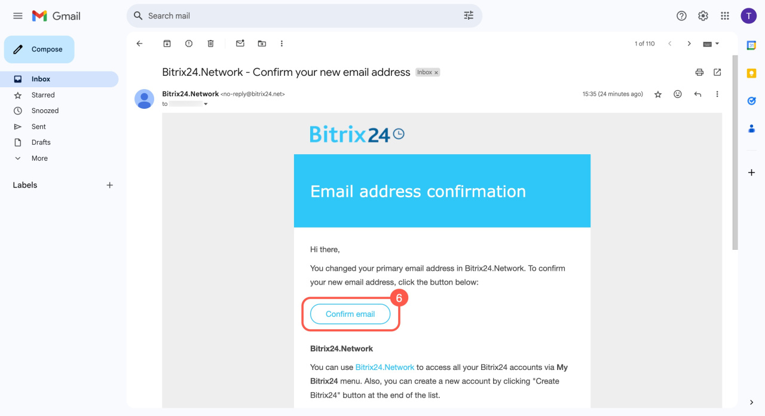Star the Bitrix24.Network email
This screenshot has width=765, height=416.
(658, 94)
